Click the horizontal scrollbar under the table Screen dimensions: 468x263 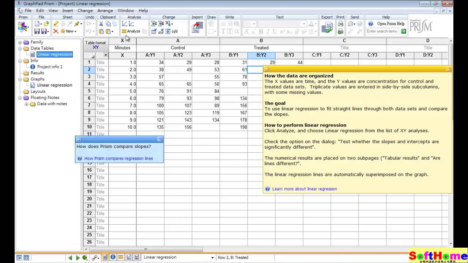pyautogui.click(x=146, y=249)
